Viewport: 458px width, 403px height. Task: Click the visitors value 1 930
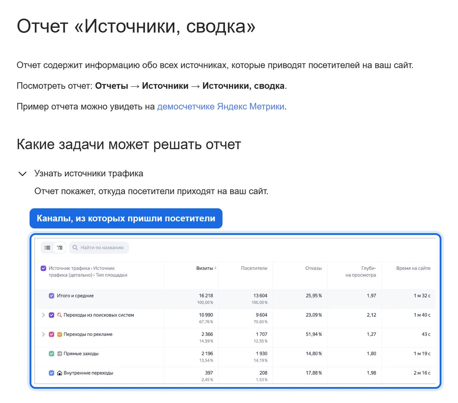tap(261, 354)
